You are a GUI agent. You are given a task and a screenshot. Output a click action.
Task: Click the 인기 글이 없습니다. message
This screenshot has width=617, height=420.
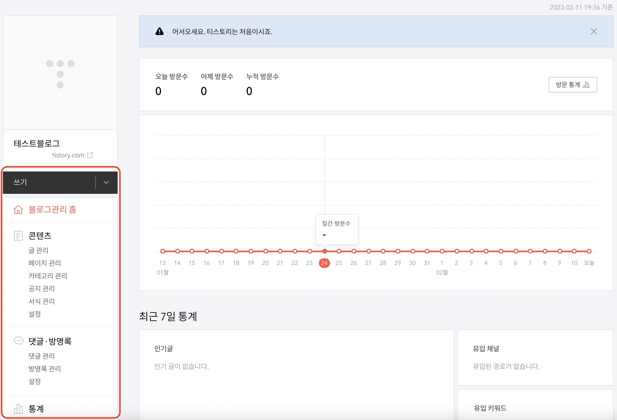point(182,366)
